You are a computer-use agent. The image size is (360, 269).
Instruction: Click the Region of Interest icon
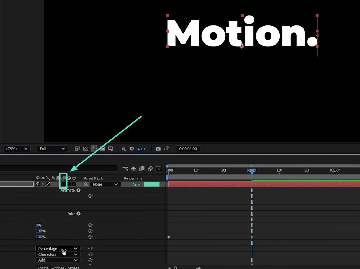click(102, 149)
